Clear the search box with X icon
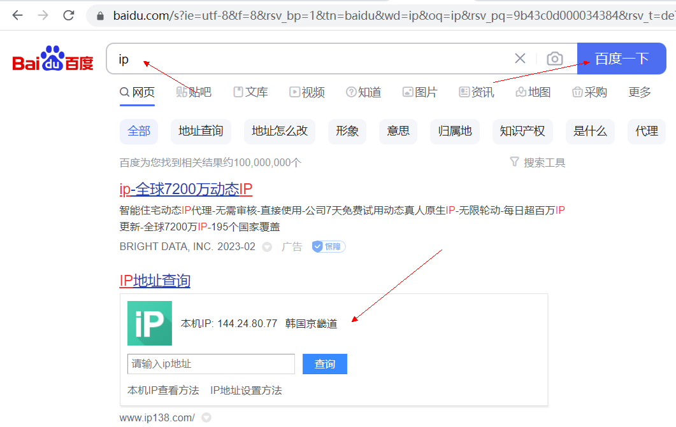 pyautogui.click(x=520, y=58)
